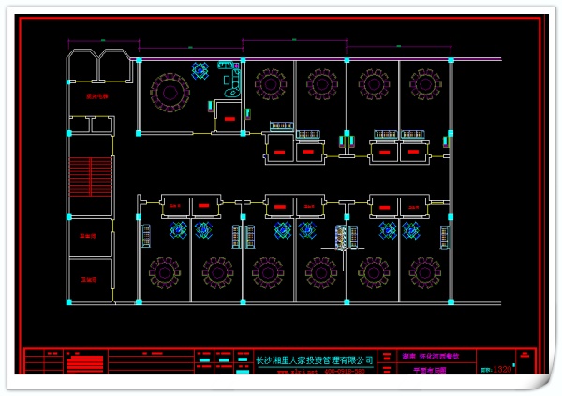Click the rightmost round table in top row
This screenshot has height=396, width=562.
424,85
